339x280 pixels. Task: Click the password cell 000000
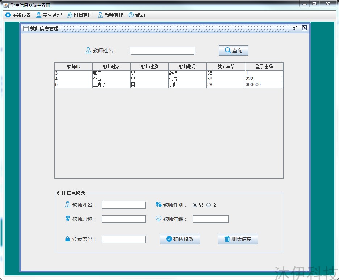[264, 85]
